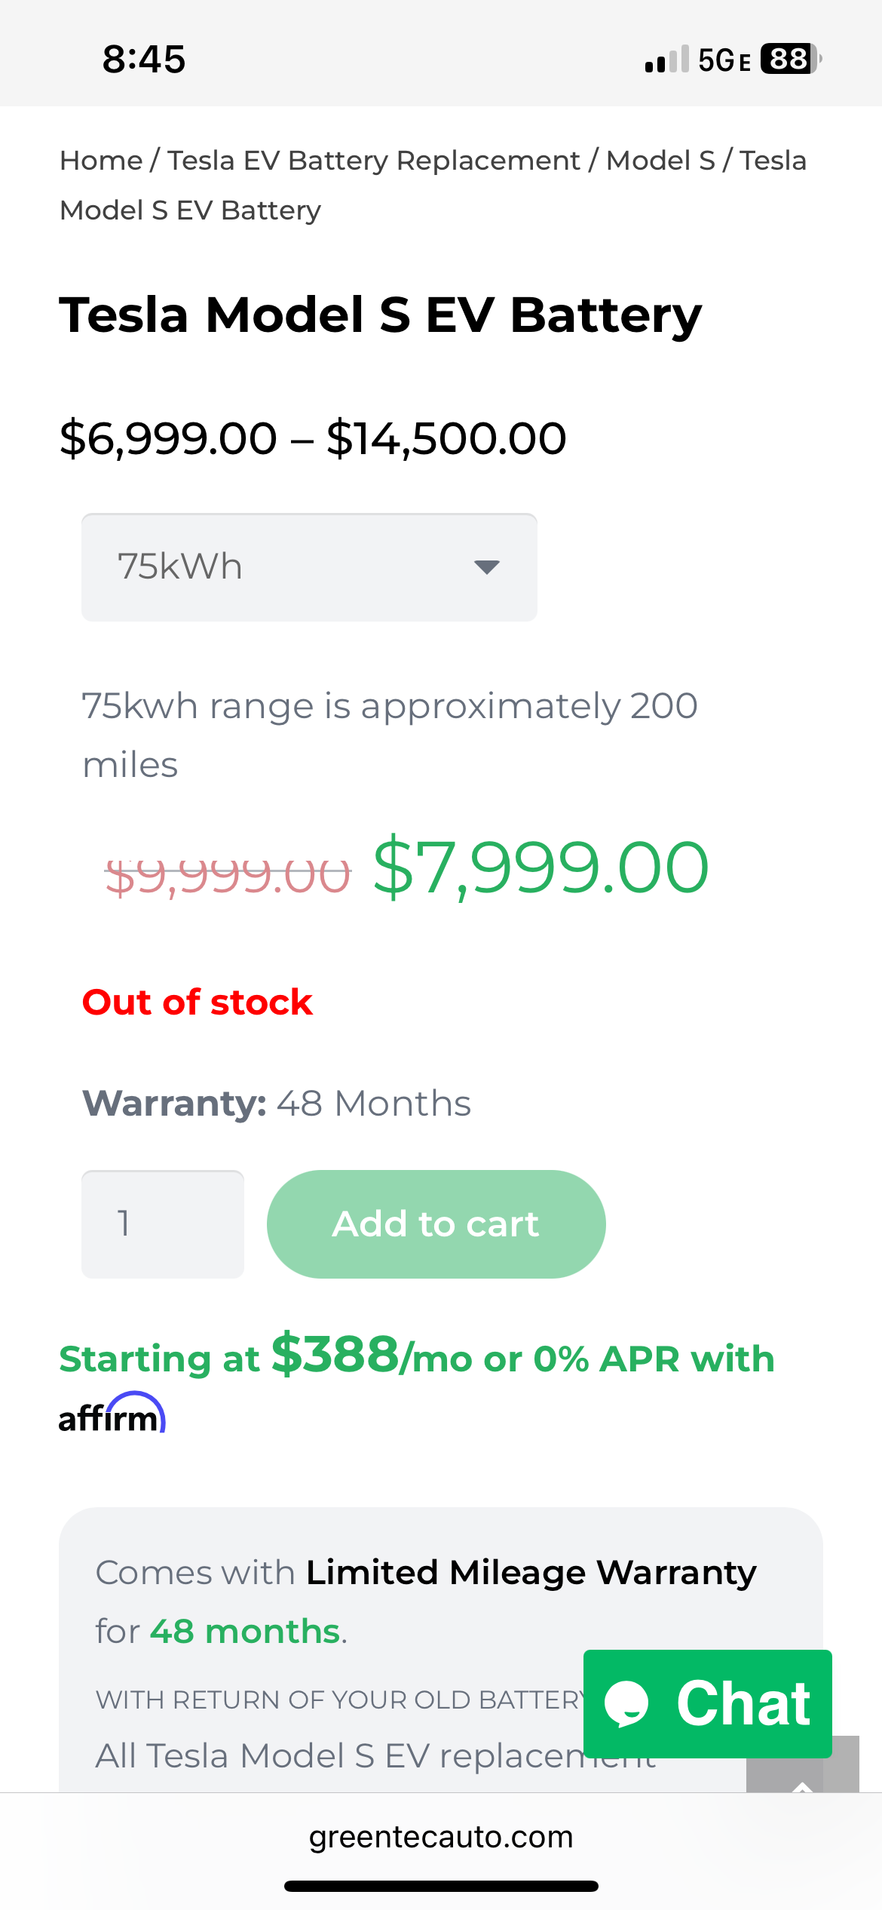
Task: Tap the battery level indicator
Action: [x=789, y=59]
